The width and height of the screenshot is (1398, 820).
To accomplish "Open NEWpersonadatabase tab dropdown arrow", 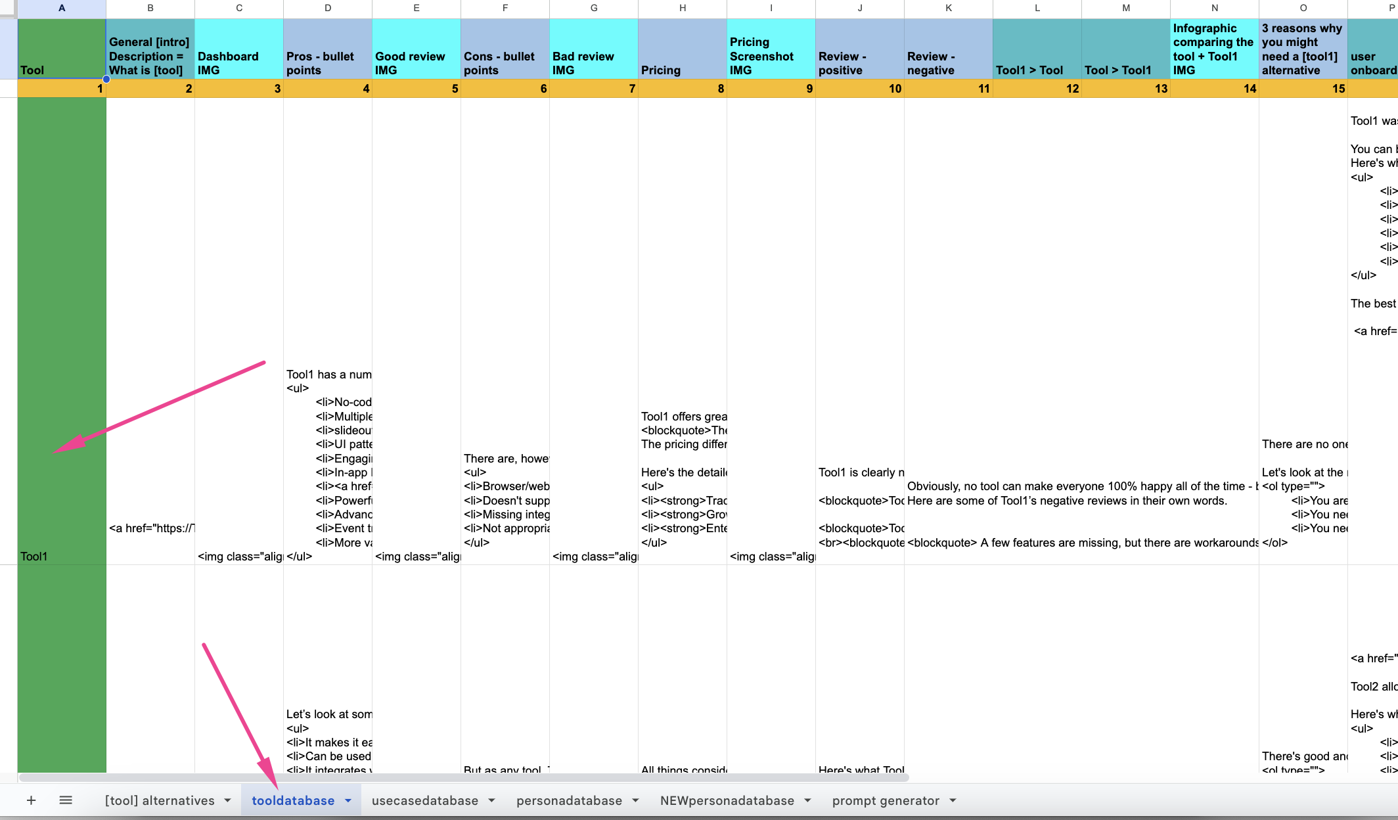I will pos(807,800).
